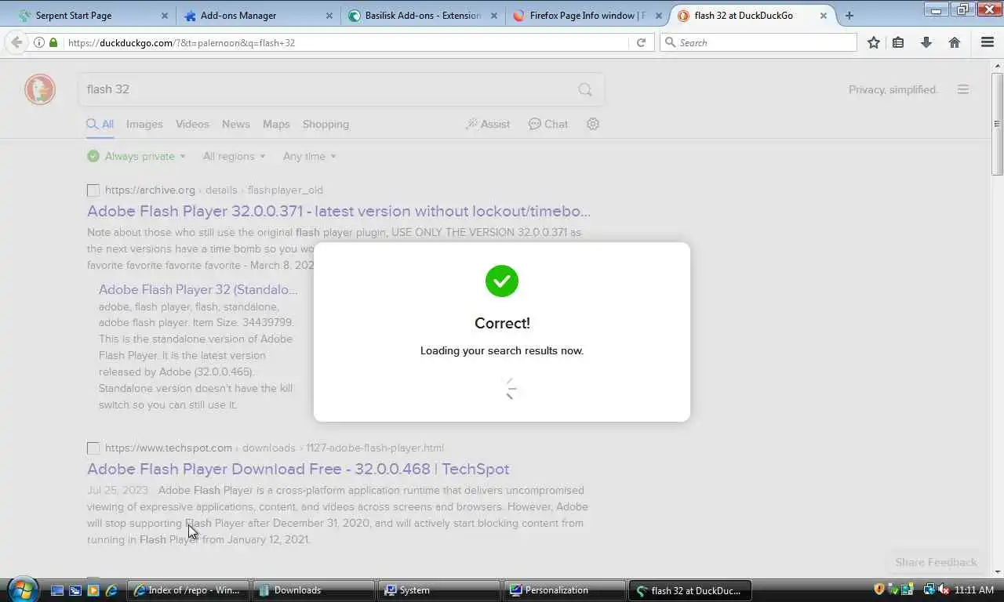Click the muted volume tray icon
The height and width of the screenshot is (602, 1004).
coord(944,589)
